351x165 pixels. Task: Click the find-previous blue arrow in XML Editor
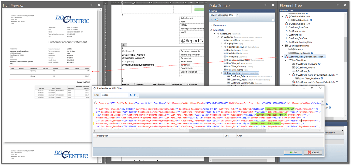130,95
